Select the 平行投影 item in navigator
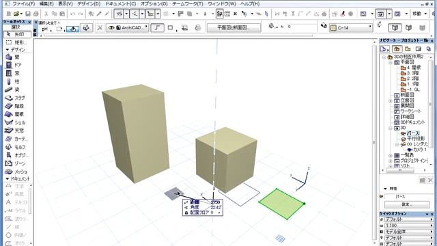The width and height of the screenshot is (437, 246). (x=416, y=139)
